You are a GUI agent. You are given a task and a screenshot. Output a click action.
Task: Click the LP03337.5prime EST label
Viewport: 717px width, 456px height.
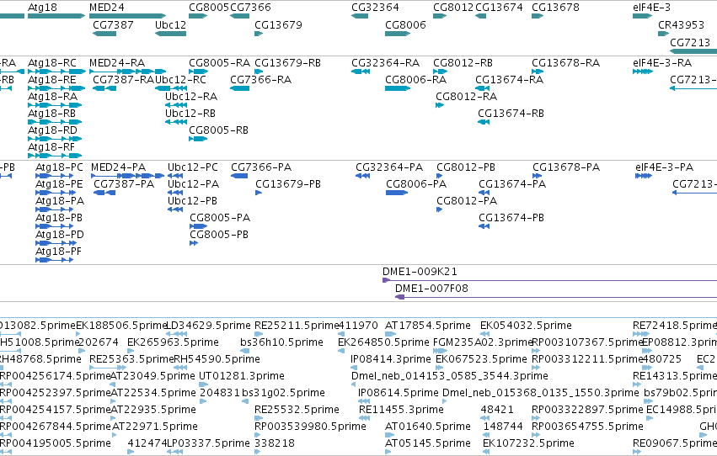208,443
